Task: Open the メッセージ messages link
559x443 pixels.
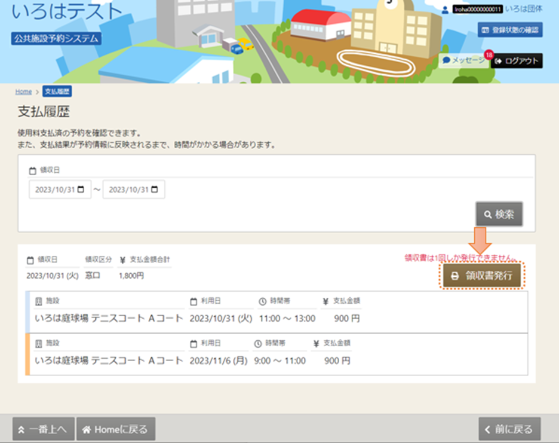Action: point(464,60)
